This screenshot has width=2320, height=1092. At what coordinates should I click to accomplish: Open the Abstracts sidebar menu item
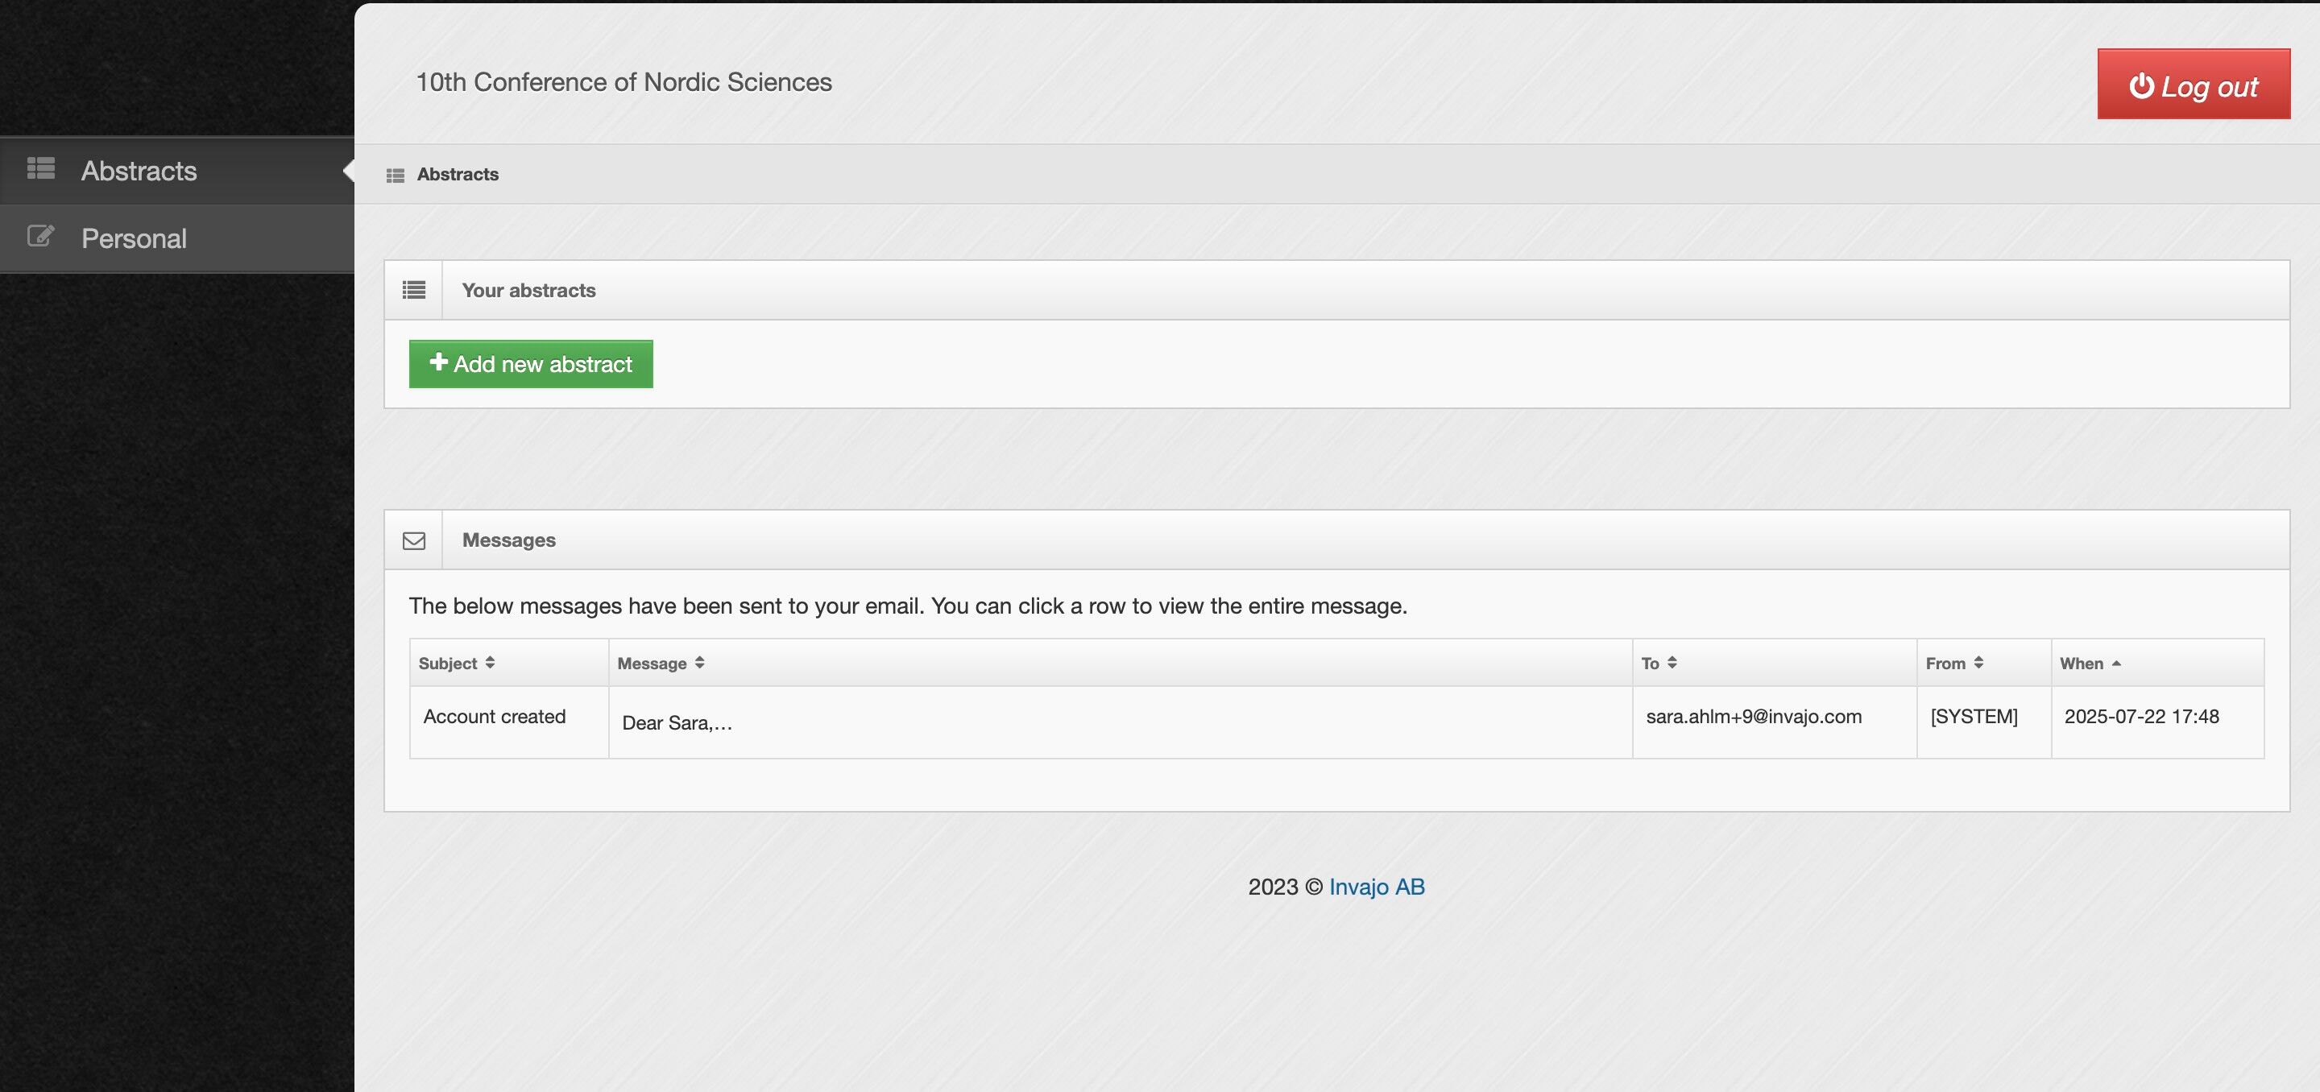139,170
